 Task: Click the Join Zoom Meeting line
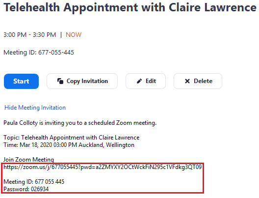pyautogui.click(x=28, y=160)
